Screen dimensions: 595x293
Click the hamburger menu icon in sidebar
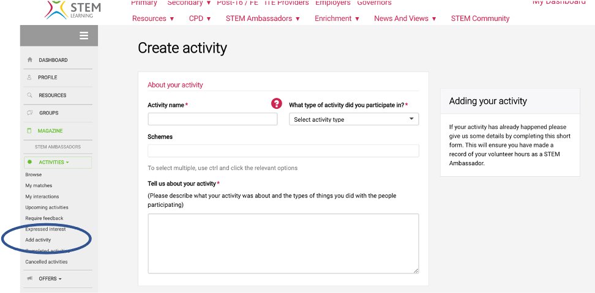[x=84, y=36]
